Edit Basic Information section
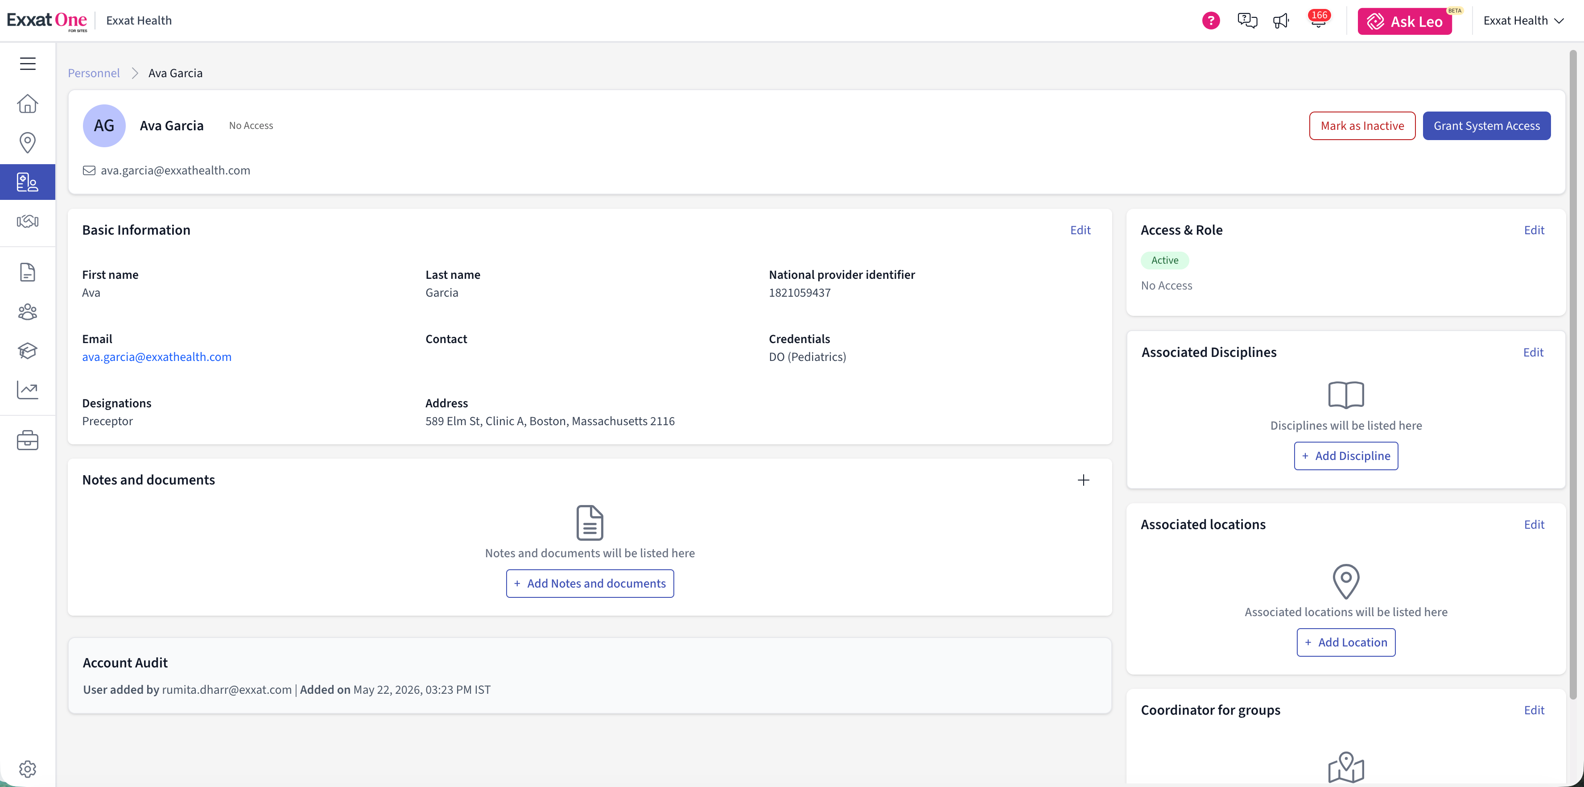The width and height of the screenshot is (1584, 787). tap(1080, 230)
